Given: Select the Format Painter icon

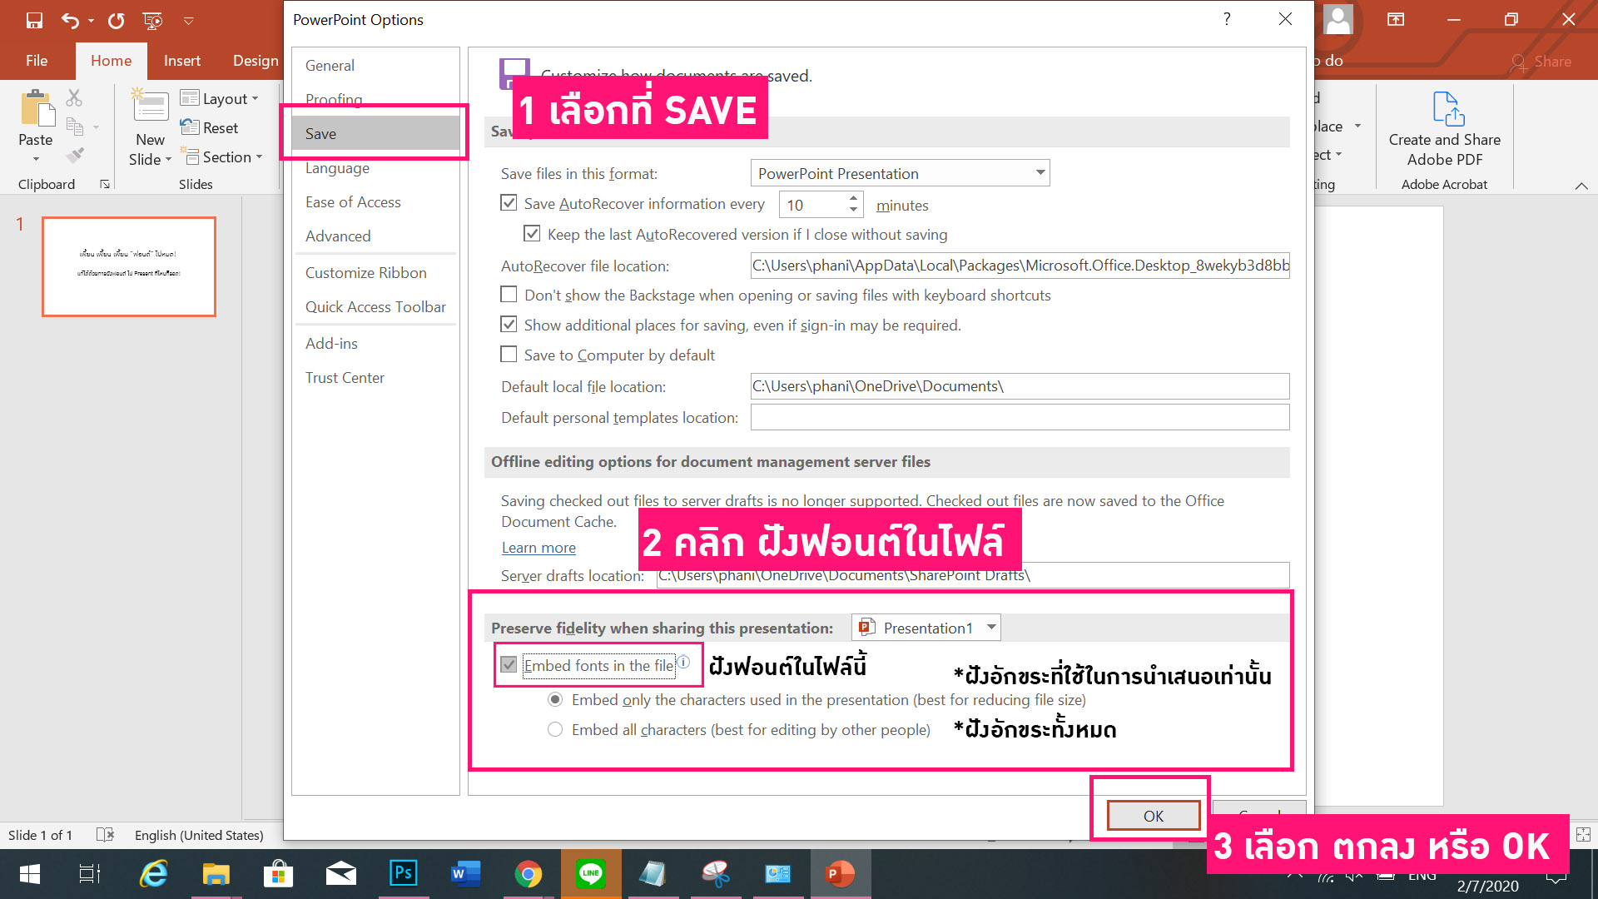Looking at the screenshot, I should tap(75, 154).
